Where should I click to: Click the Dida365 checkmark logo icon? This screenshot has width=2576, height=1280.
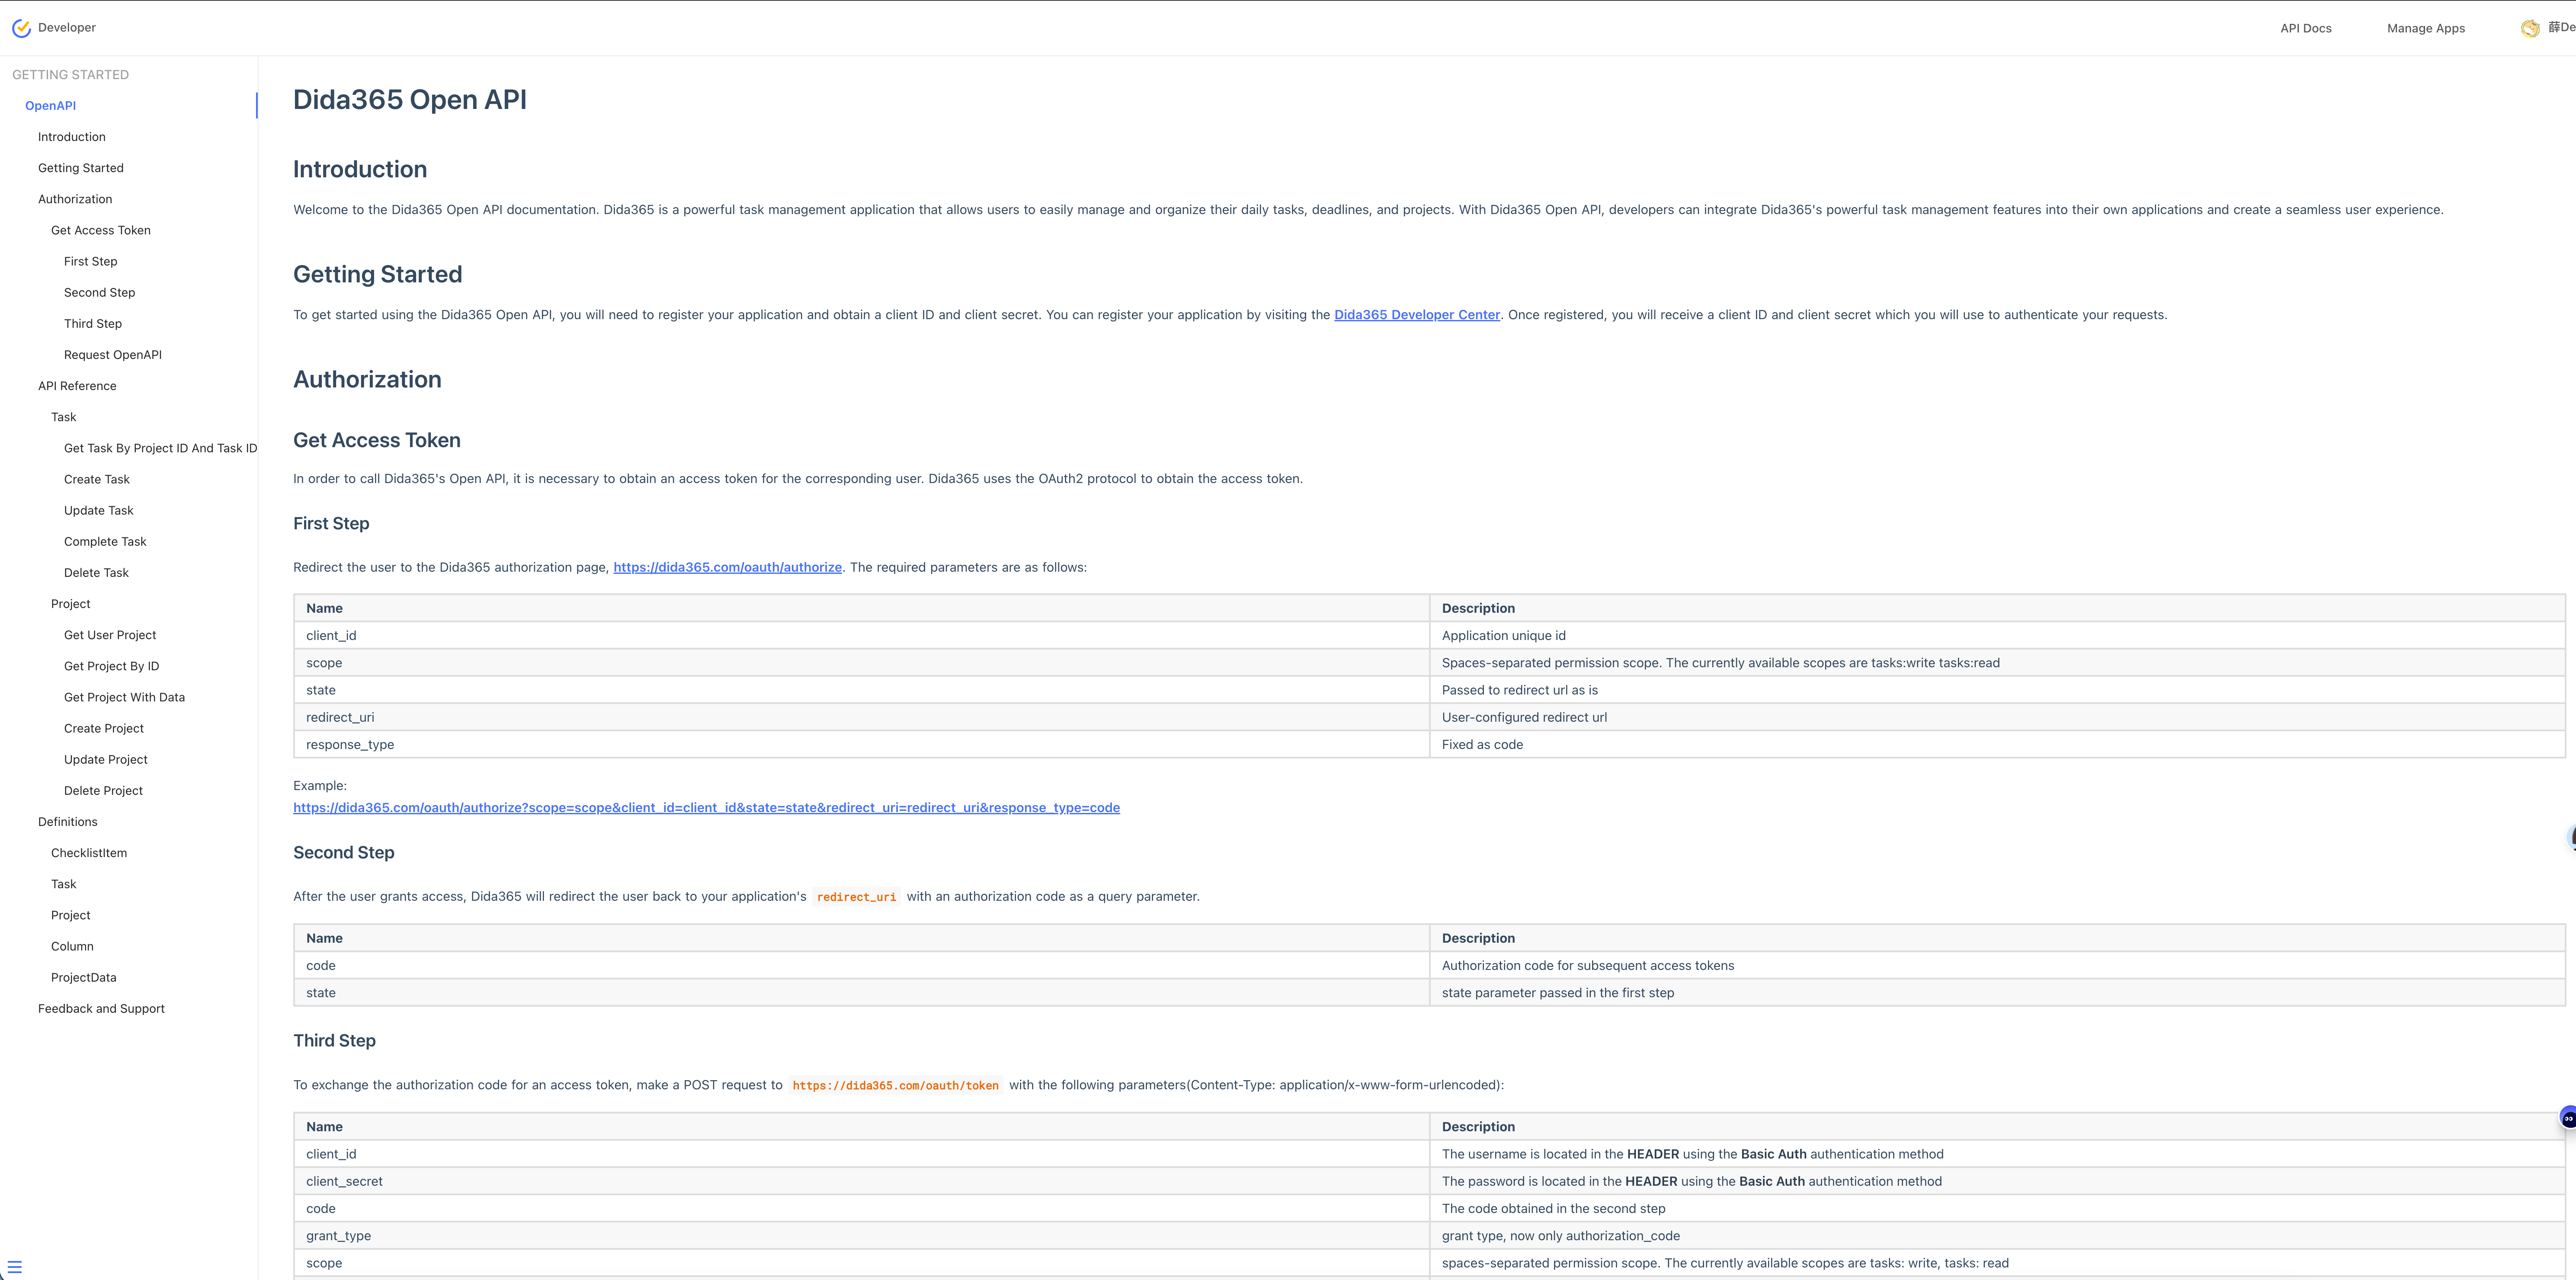click(x=21, y=28)
